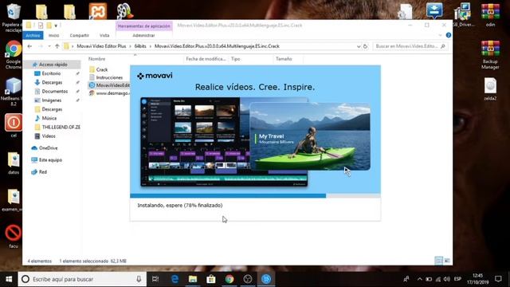Viewport: 510px width, 287px height.
Task: Open Google Chrome desktop shortcut
Action: pyautogui.click(x=13, y=54)
